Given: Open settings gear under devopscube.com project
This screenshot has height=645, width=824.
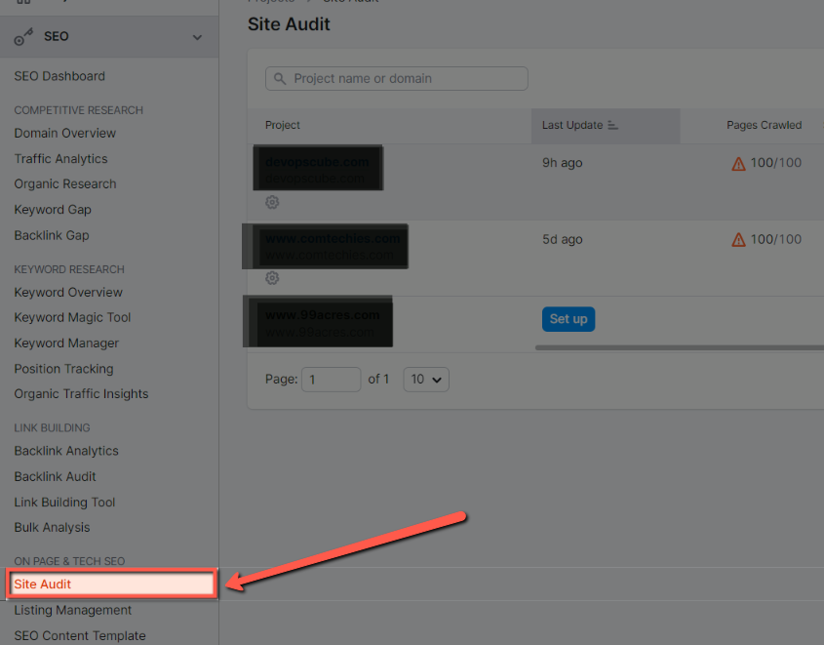Looking at the screenshot, I should point(272,202).
